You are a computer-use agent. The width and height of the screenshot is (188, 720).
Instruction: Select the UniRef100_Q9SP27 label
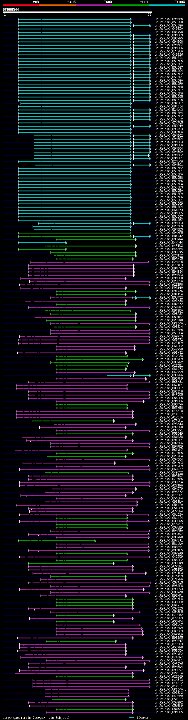[169, 314]
